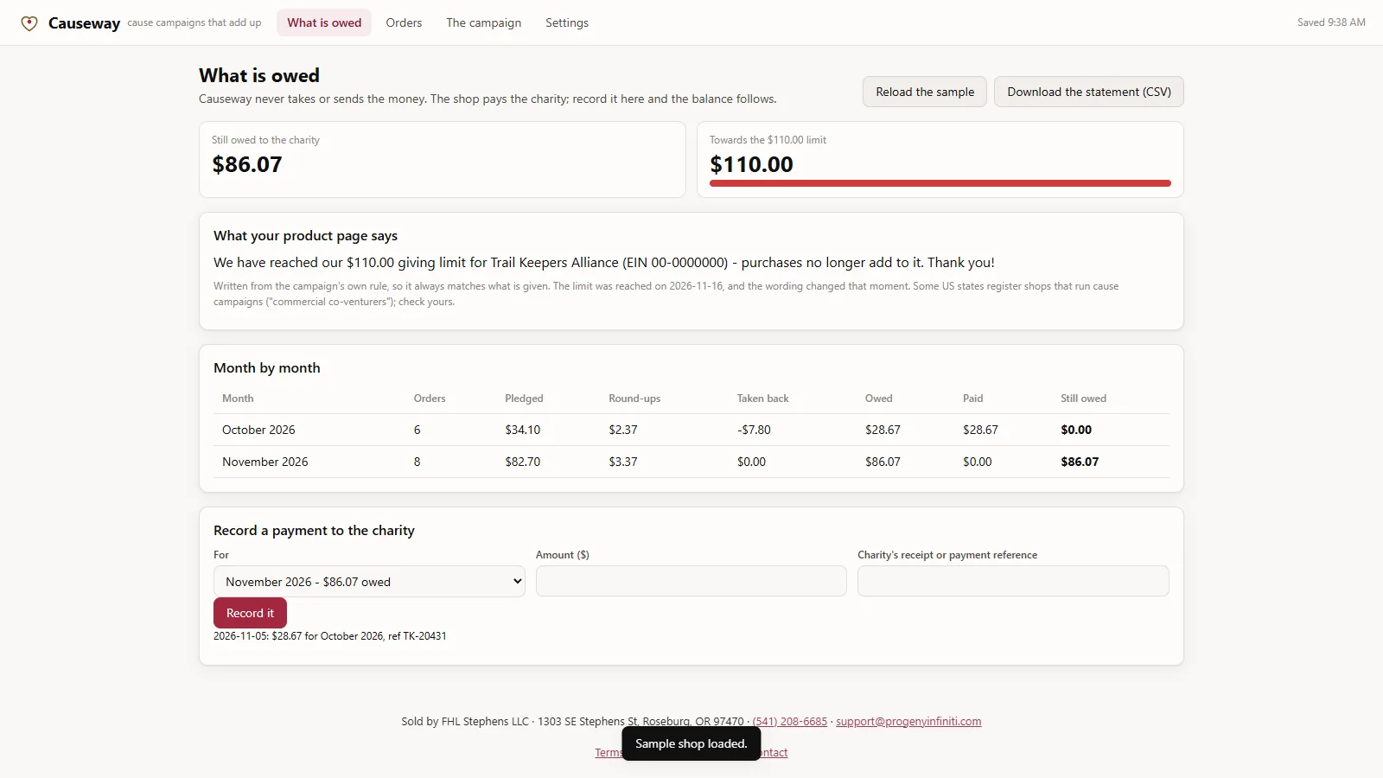This screenshot has height=778, width=1383.
Task: Click Reload the sample button
Action: click(925, 92)
